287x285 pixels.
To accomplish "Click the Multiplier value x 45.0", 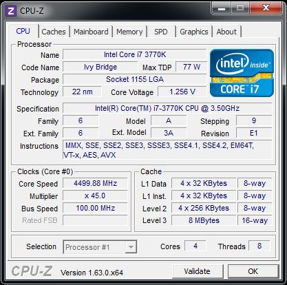I will point(95,196).
